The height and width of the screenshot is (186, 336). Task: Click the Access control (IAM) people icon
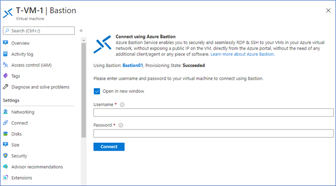pyautogui.click(x=5, y=65)
